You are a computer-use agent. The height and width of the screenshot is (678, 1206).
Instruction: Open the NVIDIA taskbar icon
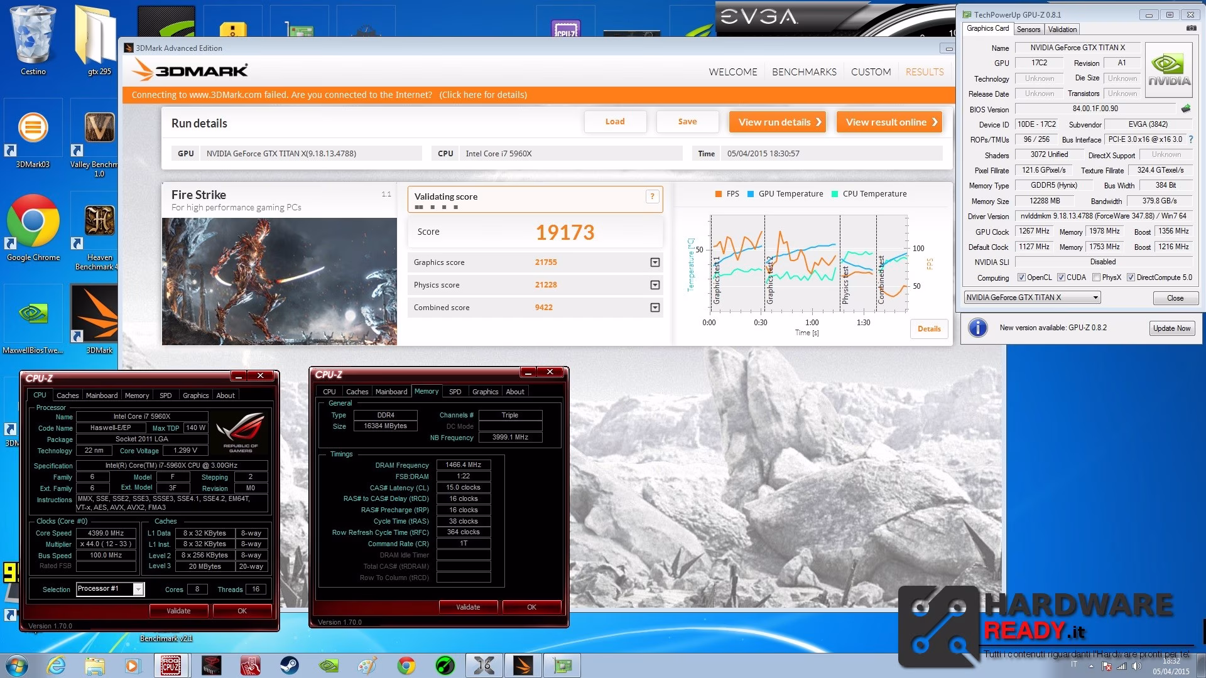329,665
